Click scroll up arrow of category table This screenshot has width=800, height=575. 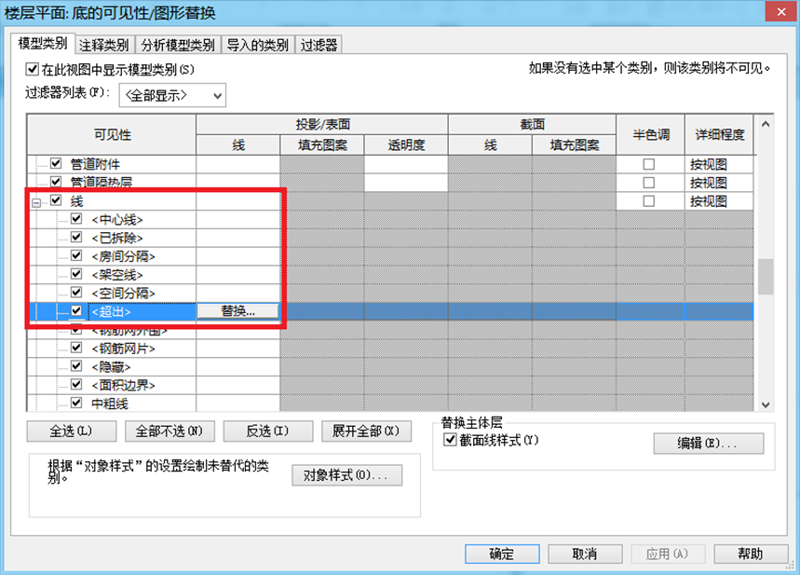point(766,124)
